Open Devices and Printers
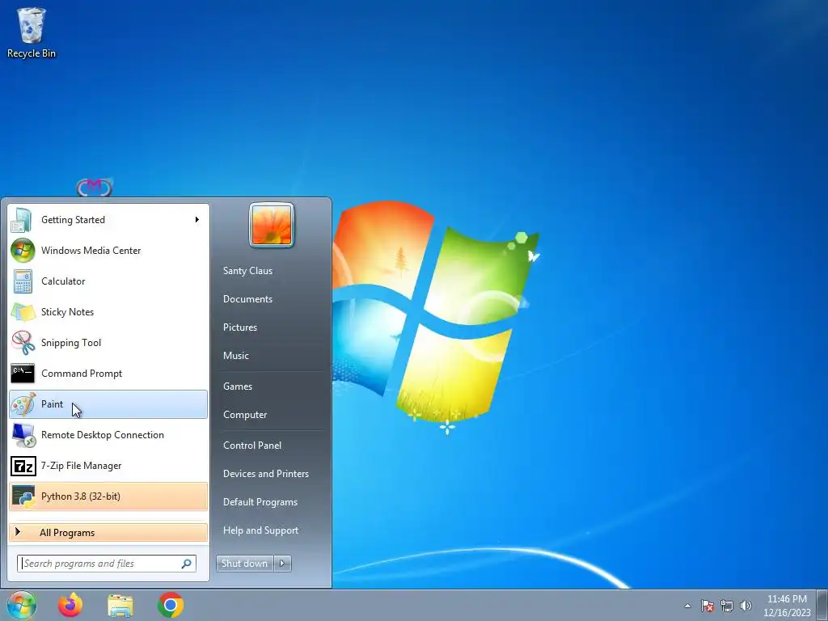Image resolution: width=828 pixels, height=621 pixels. coord(265,474)
